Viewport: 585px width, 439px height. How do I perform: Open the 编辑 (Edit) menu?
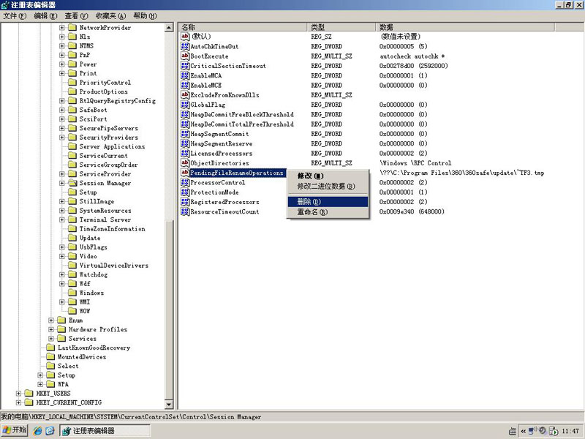pyautogui.click(x=45, y=16)
